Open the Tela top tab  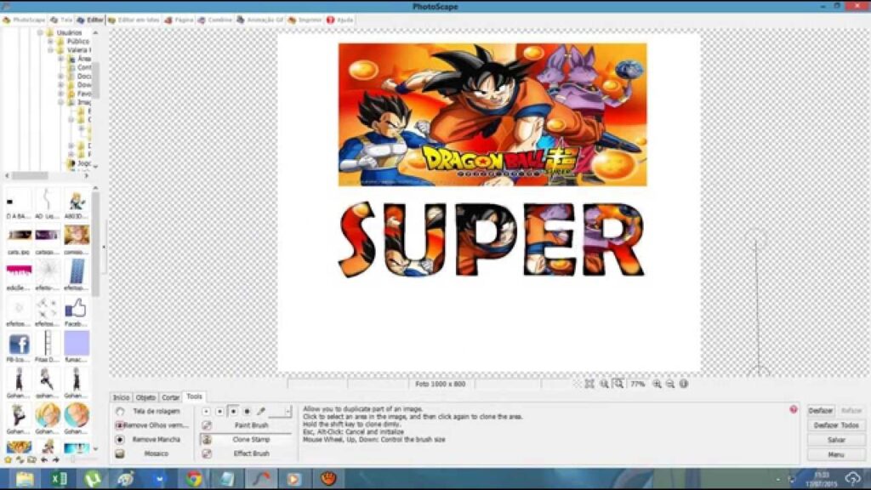pos(61,20)
